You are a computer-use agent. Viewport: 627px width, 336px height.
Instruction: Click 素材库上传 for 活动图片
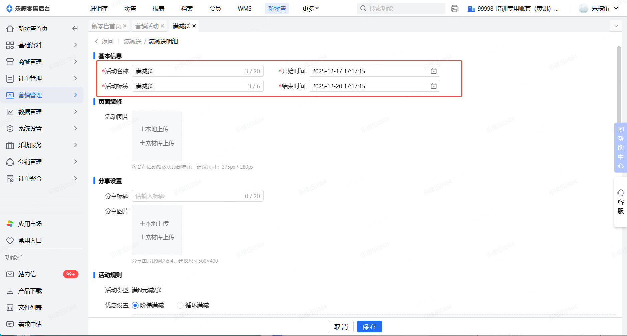(157, 143)
